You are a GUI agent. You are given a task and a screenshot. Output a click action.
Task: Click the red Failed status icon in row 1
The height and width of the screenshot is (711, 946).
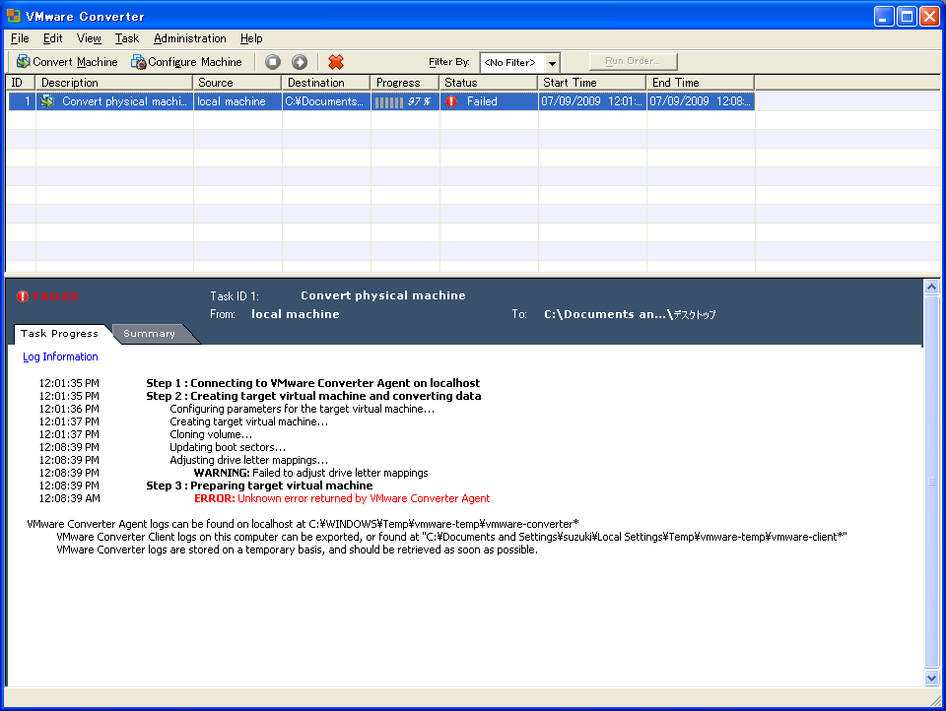[451, 101]
